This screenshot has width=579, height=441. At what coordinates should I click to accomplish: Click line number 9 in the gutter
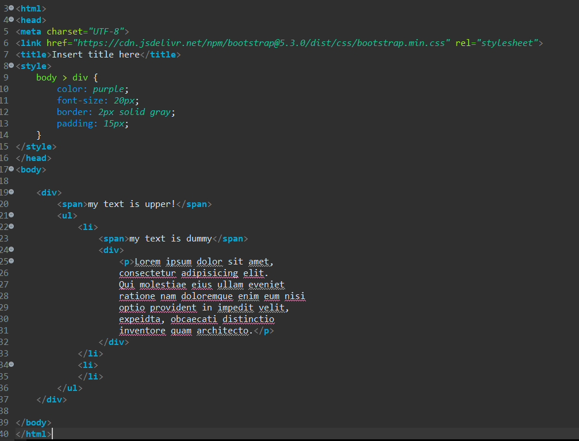tap(6, 78)
